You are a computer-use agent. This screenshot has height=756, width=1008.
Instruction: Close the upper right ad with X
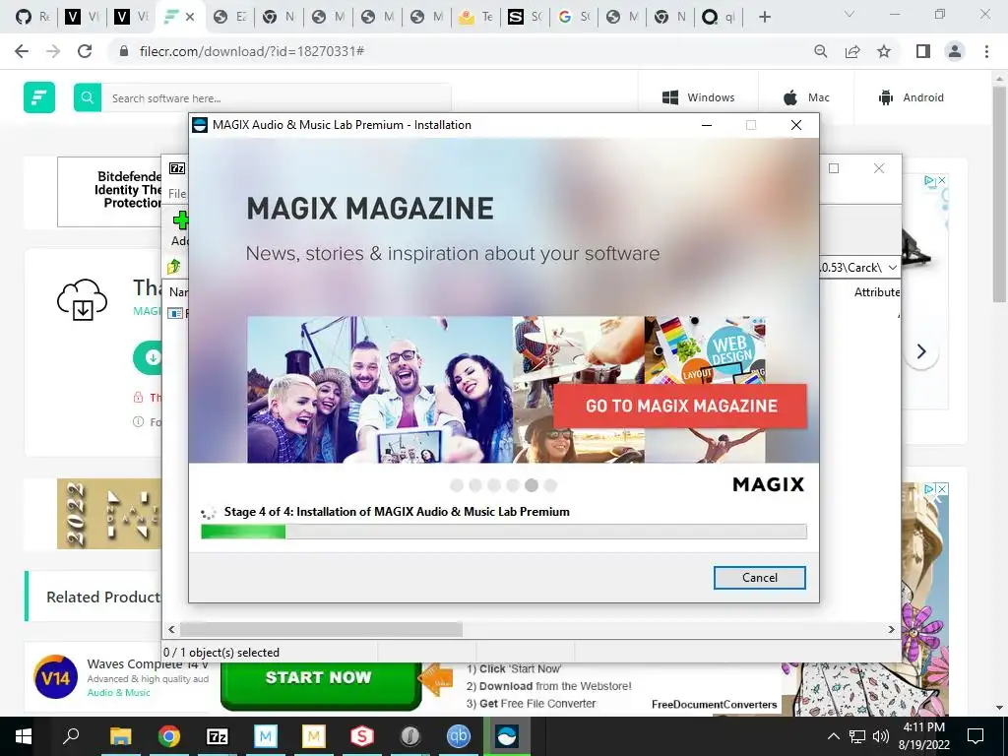941,181
